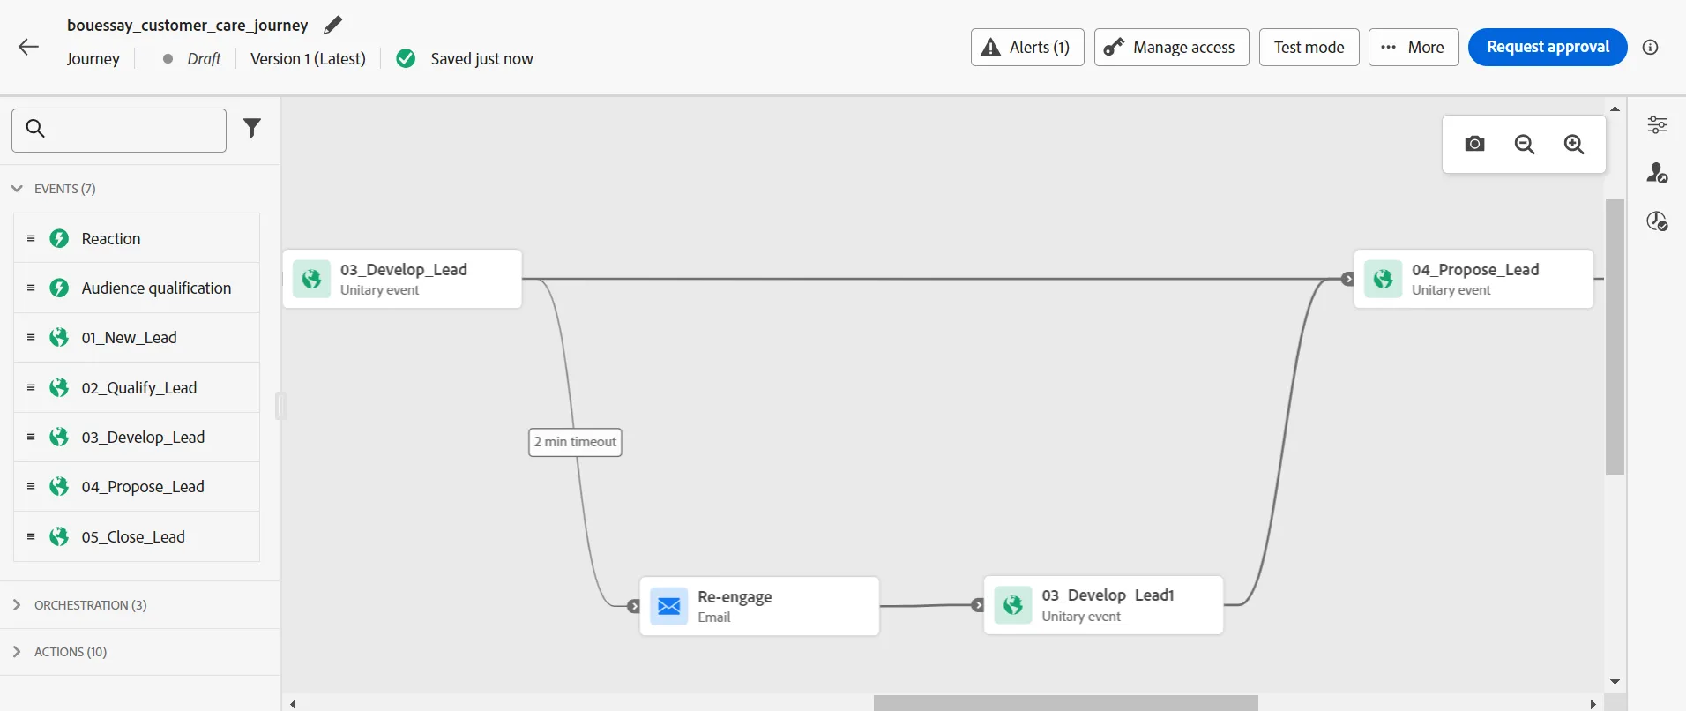Click the palette search field
Screen dimensions: 1686x711
(x=119, y=131)
